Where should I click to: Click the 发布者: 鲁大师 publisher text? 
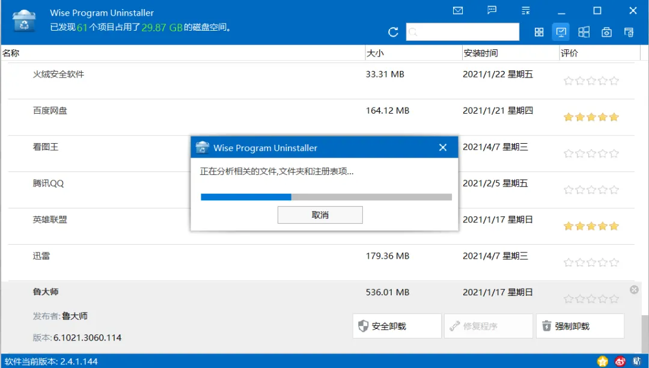tap(61, 316)
